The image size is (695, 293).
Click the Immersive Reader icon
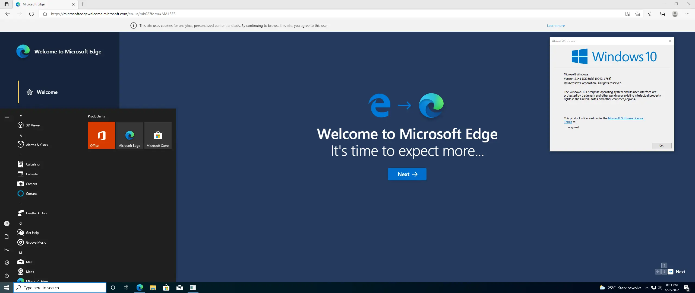tap(627, 14)
